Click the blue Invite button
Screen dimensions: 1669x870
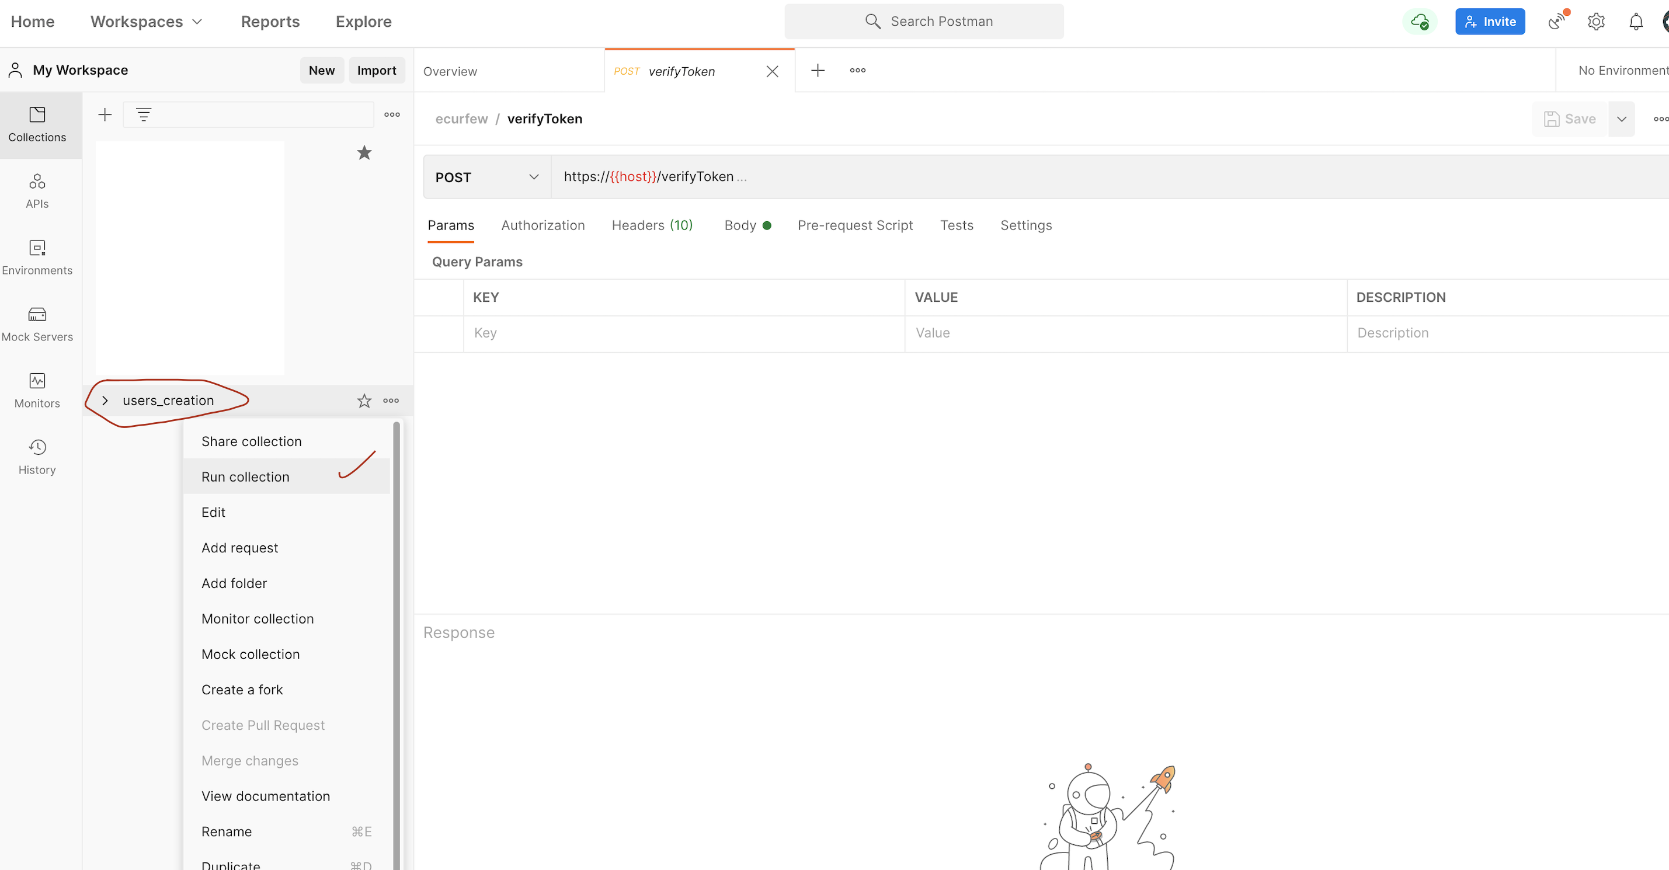(1490, 22)
